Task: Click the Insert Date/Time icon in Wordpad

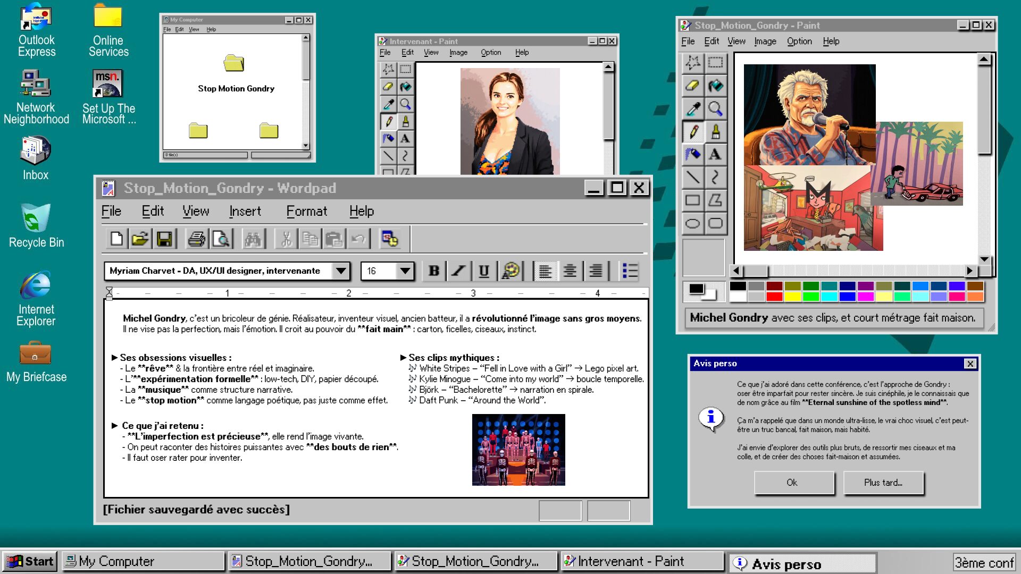Action: click(390, 239)
